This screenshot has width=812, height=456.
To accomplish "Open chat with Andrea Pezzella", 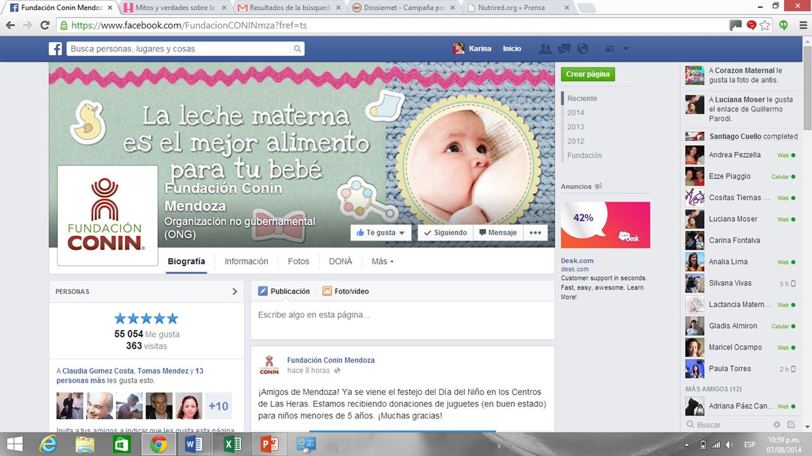I will tap(740, 155).
